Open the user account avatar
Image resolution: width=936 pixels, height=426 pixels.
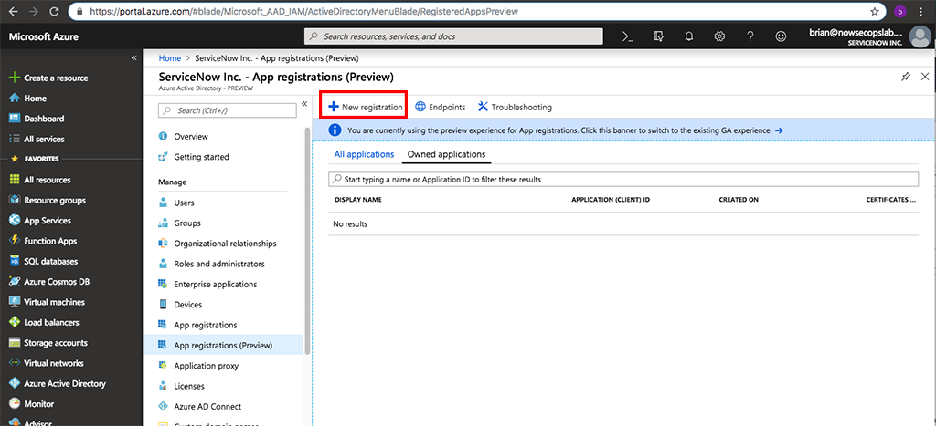[920, 36]
